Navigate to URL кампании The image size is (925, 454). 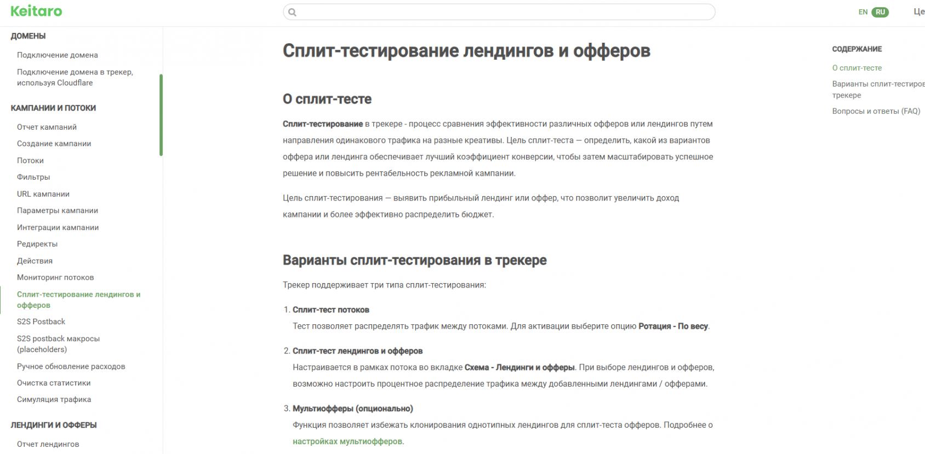pyautogui.click(x=43, y=194)
